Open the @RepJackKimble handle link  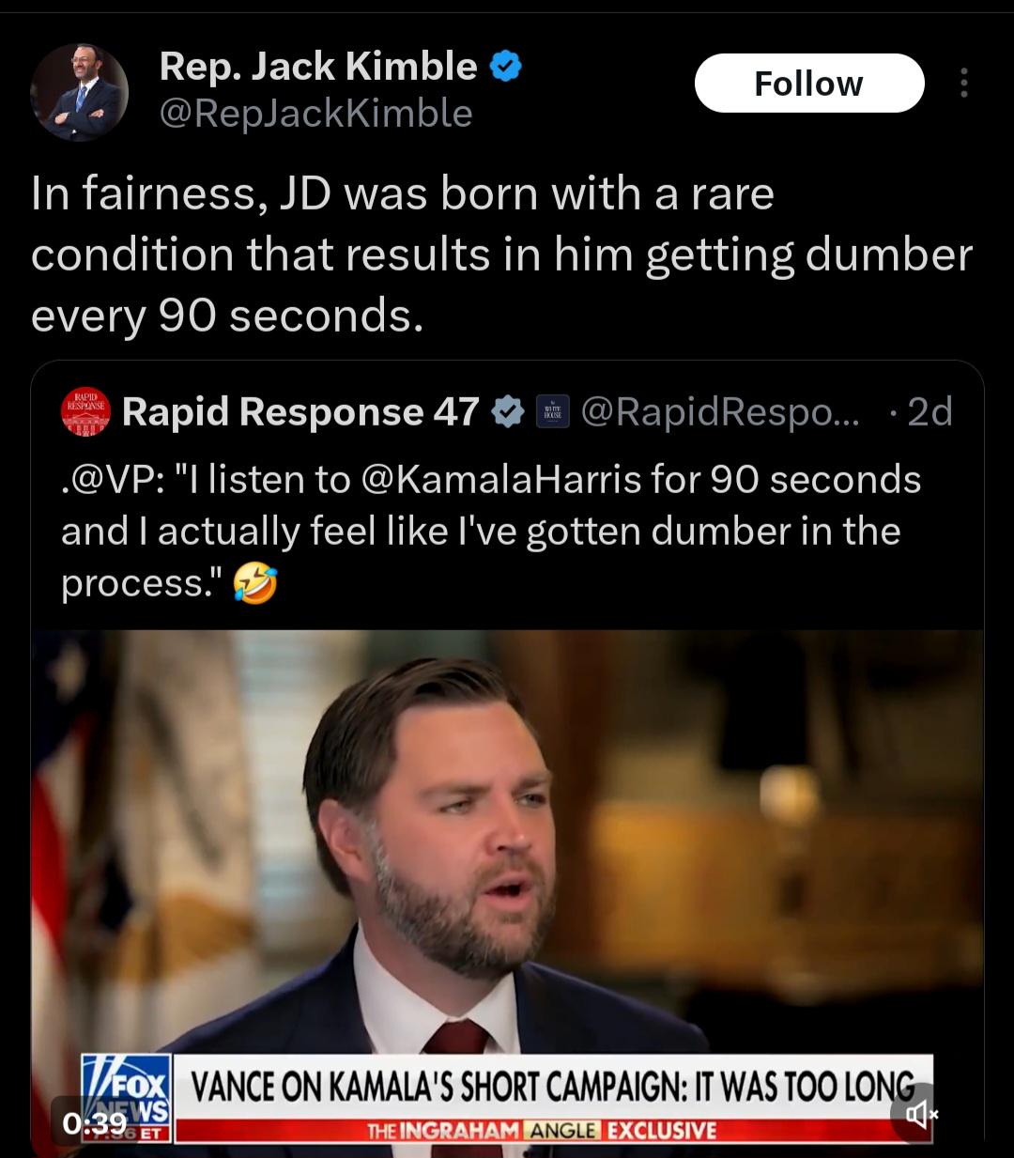(x=315, y=114)
